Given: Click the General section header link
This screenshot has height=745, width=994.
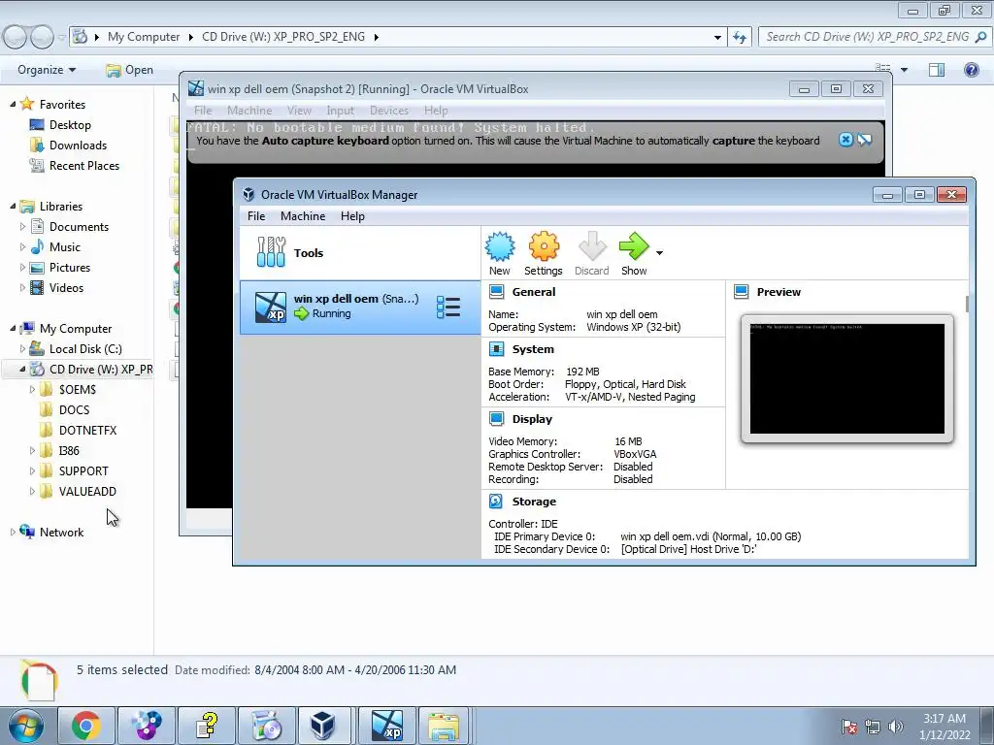Looking at the screenshot, I should [x=534, y=292].
